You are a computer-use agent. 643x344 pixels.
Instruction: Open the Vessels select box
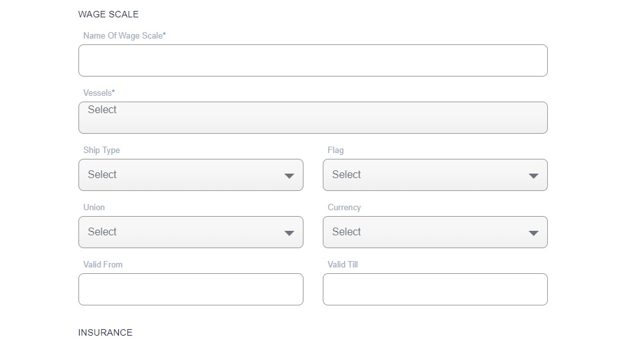[312, 118]
